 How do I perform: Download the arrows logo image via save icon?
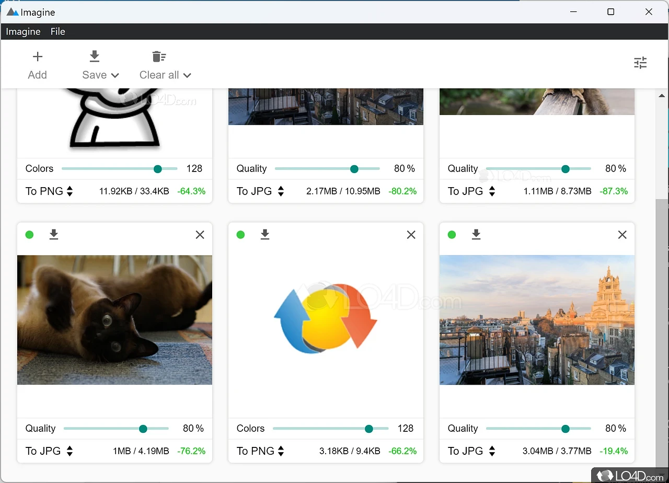coord(265,235)
